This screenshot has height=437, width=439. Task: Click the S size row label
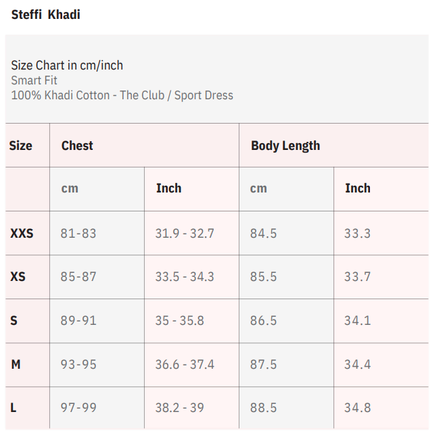click(14, 320)
